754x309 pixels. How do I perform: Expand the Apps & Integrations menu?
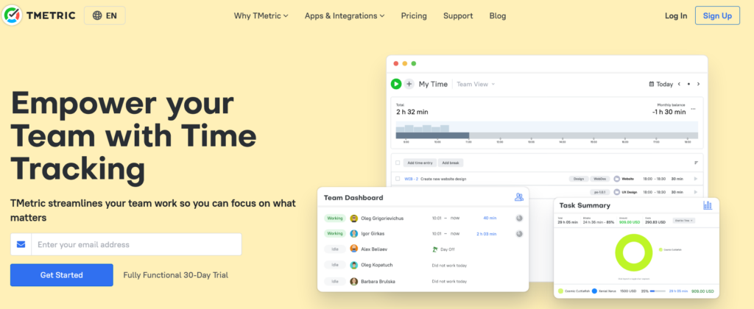[x=345, y=16]
